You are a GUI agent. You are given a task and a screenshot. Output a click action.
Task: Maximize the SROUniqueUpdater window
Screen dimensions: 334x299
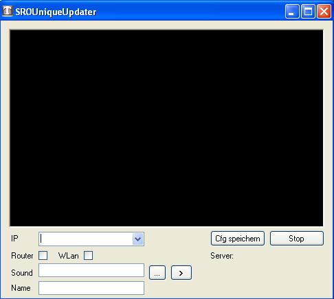click(x=308, y=11)
